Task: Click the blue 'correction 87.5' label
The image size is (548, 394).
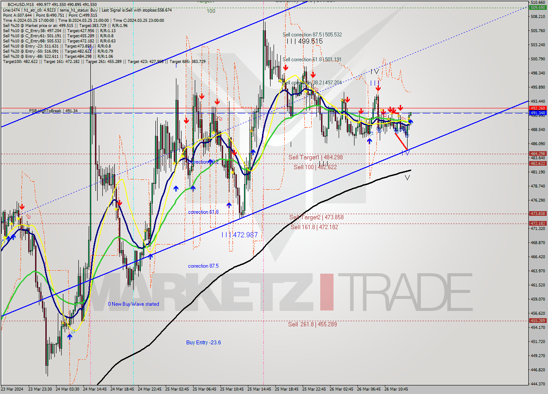Action: pyautogui.click(x=203, y=266)
